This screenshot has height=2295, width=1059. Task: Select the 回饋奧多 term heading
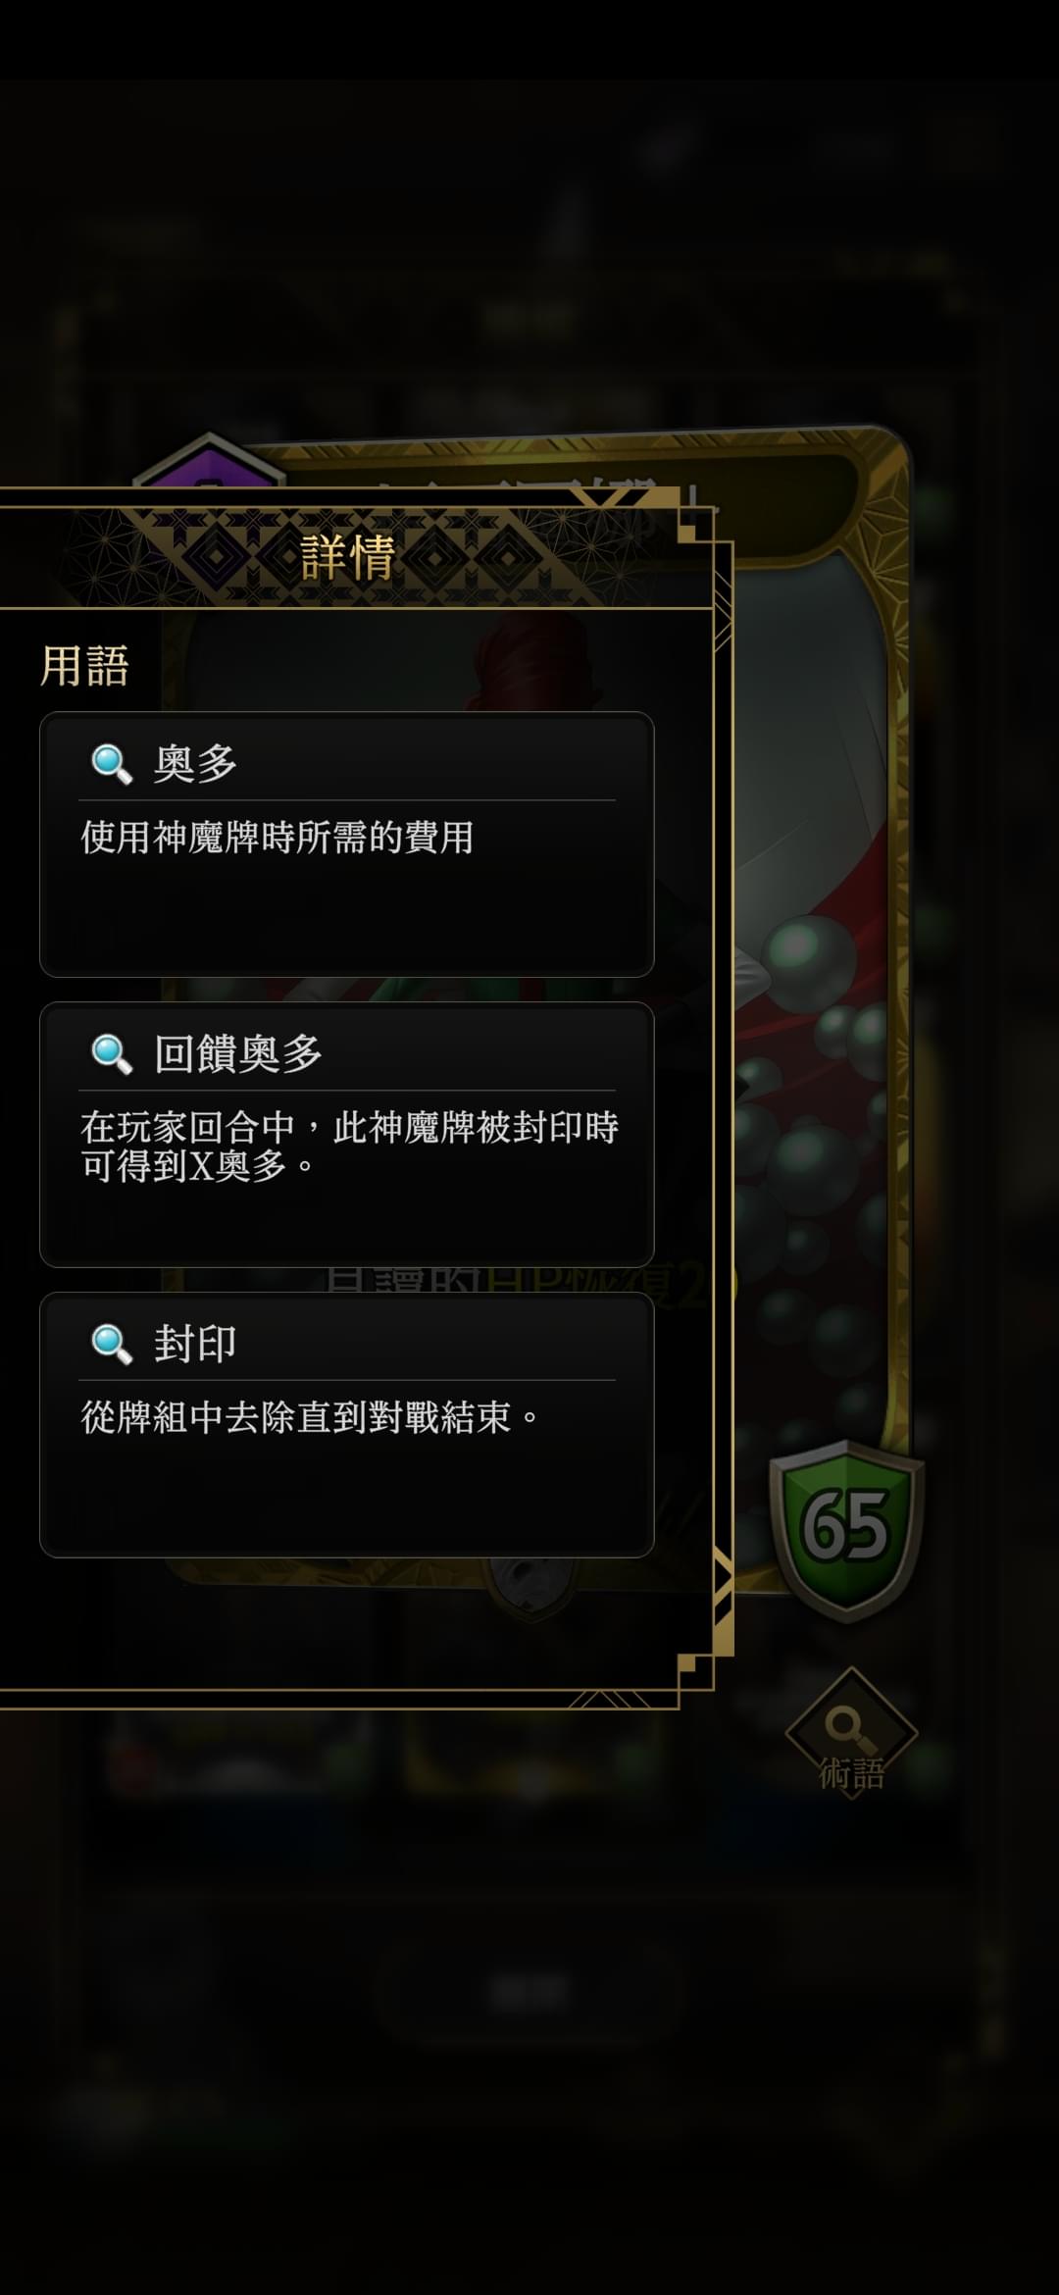click(238, 1054)
